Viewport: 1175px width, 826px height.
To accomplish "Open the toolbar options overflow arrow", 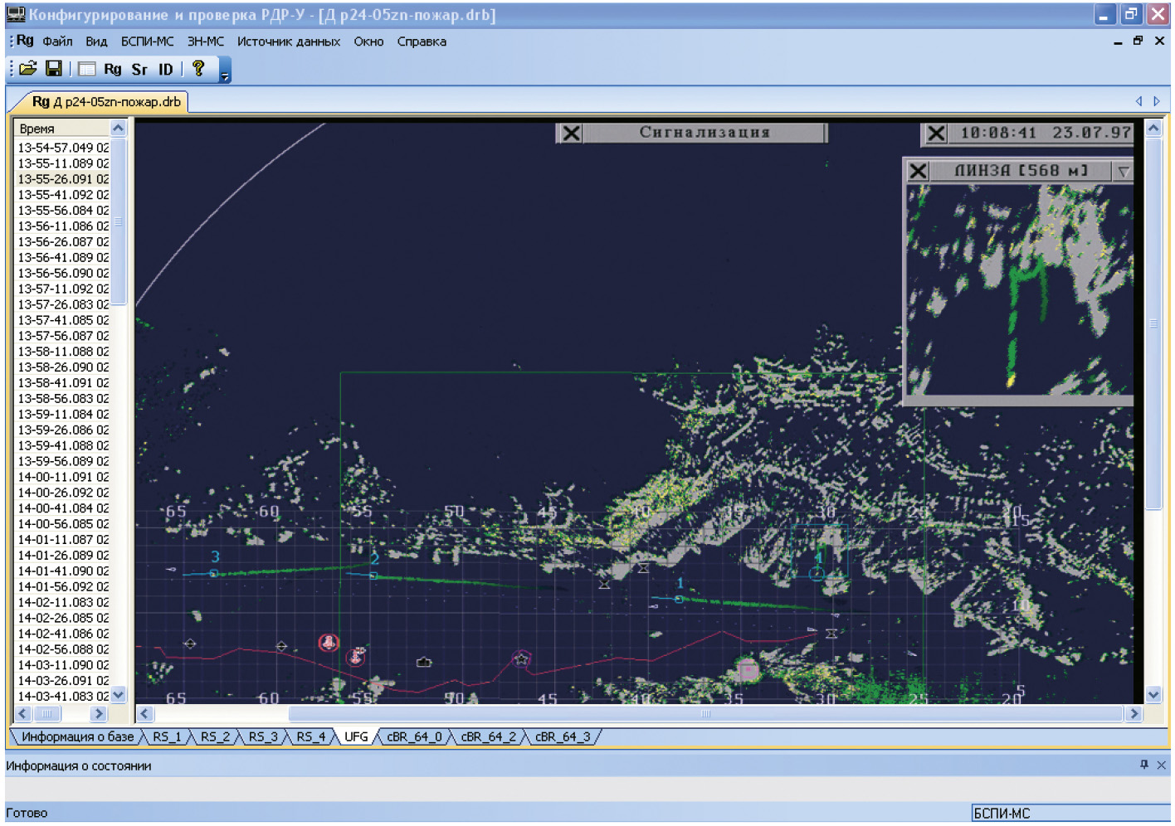I will (x=225, y=71).
